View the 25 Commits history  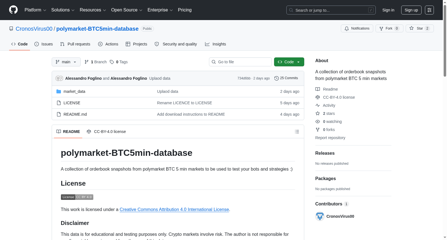pyautogui.click(x=286, y=78)
